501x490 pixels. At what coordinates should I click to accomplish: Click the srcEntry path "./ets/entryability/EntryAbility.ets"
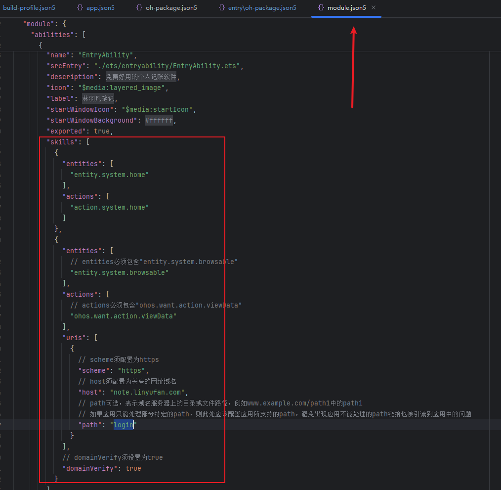pos(167,66)
